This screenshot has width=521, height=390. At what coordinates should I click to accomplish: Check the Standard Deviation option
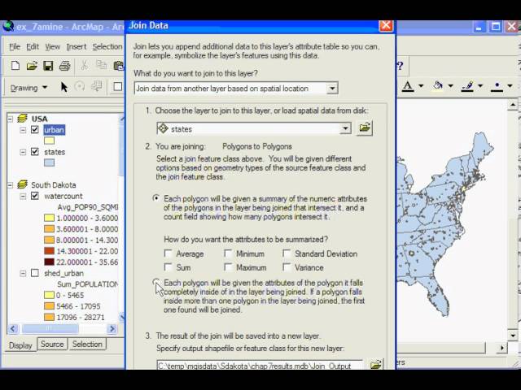[287, 253]
